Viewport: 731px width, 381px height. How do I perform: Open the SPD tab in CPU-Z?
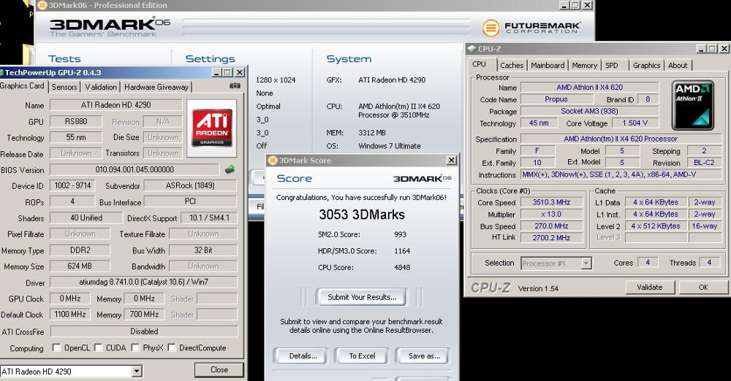612,66
